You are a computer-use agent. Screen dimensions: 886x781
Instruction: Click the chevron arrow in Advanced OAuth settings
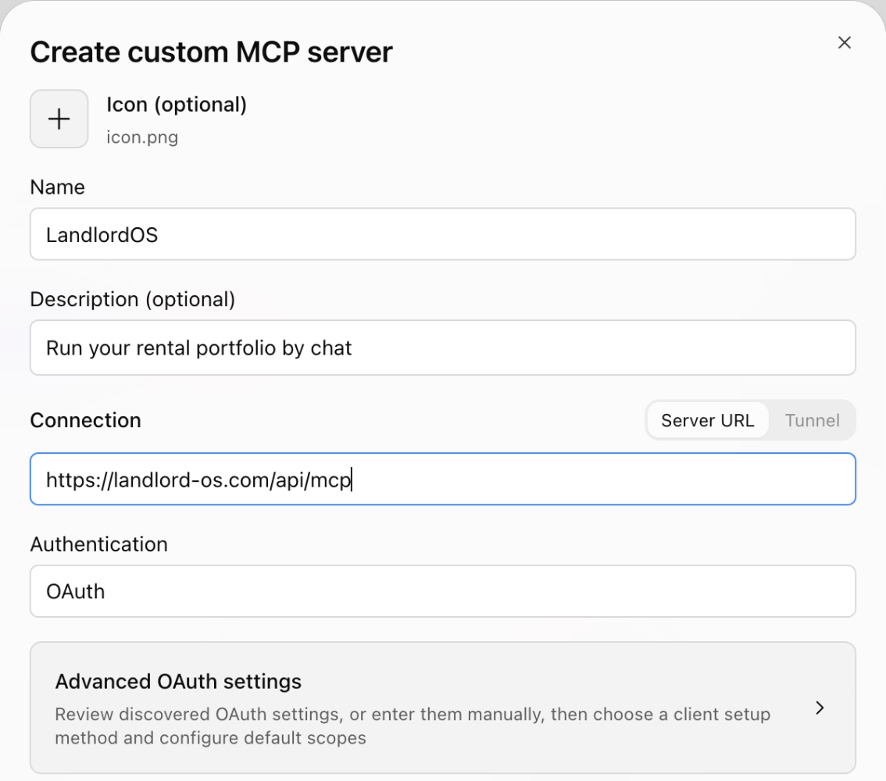[x=820, y=708]
